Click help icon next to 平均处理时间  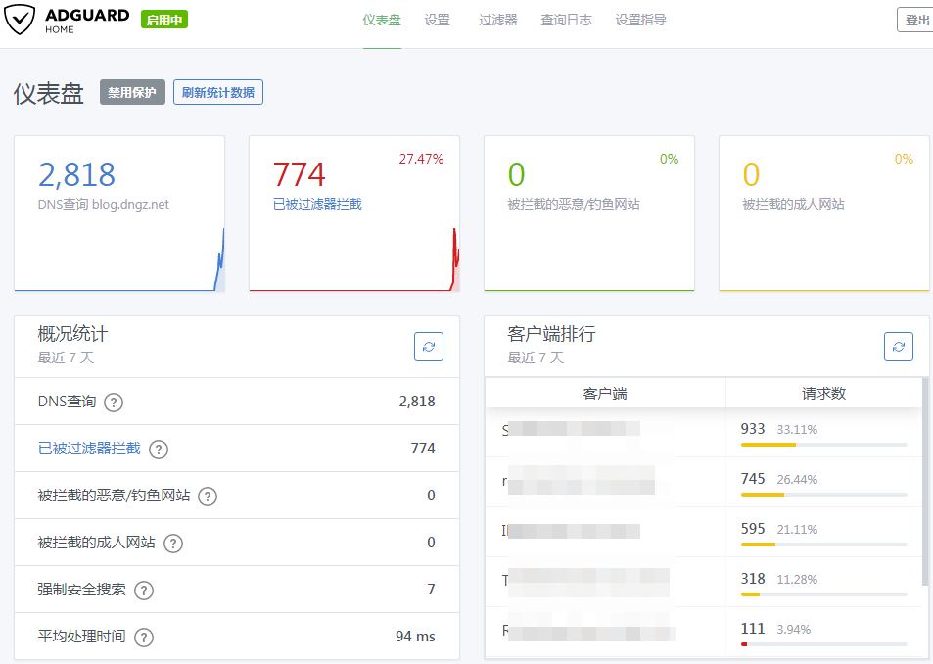(144, 638)
